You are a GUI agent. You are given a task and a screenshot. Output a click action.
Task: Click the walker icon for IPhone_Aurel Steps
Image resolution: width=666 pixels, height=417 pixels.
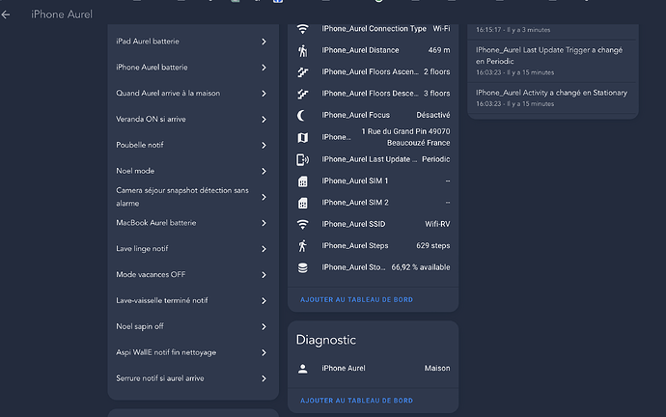(x=302, y=246)
